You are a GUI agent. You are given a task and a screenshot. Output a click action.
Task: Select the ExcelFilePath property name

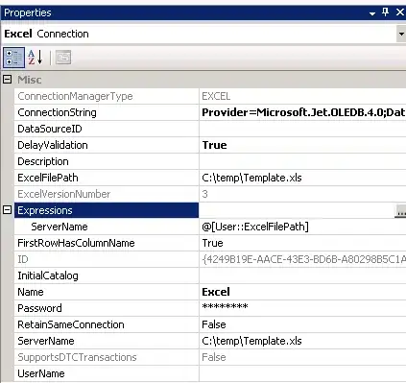[x=48, y=178]
